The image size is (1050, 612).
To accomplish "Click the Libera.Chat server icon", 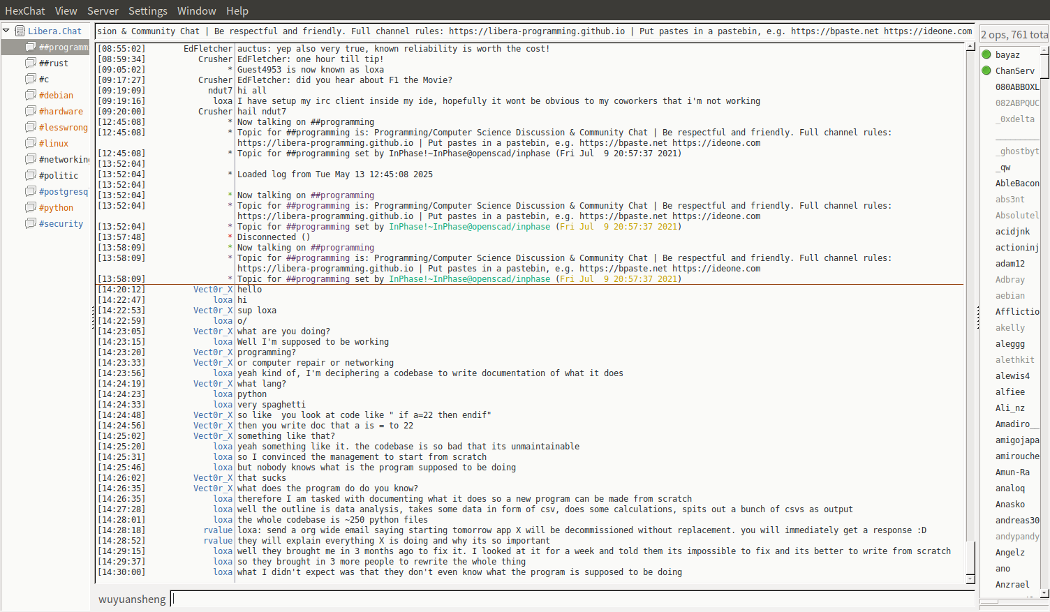I will (20, 31).
